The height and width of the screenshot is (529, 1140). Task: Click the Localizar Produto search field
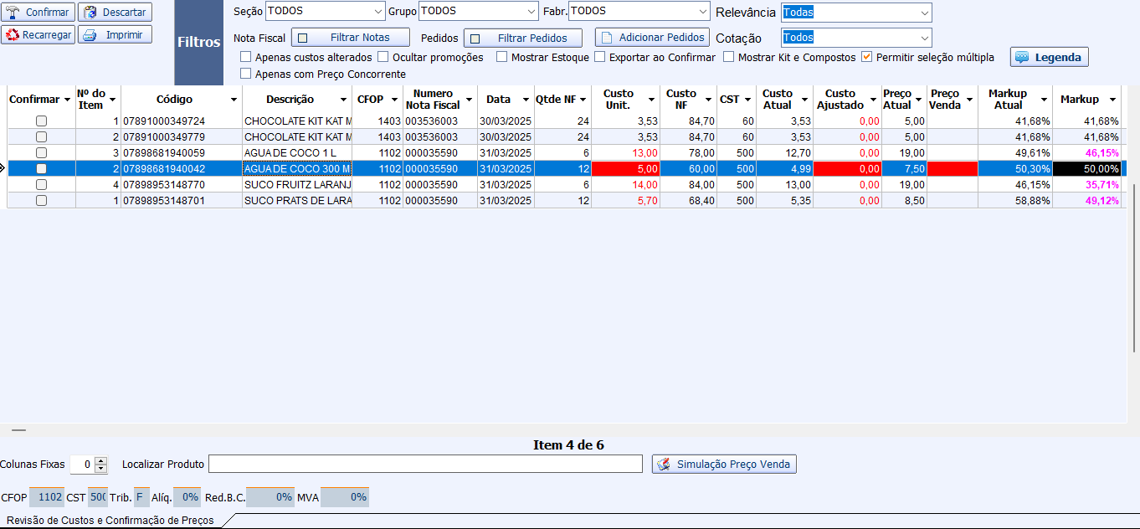tap(425, 464)
